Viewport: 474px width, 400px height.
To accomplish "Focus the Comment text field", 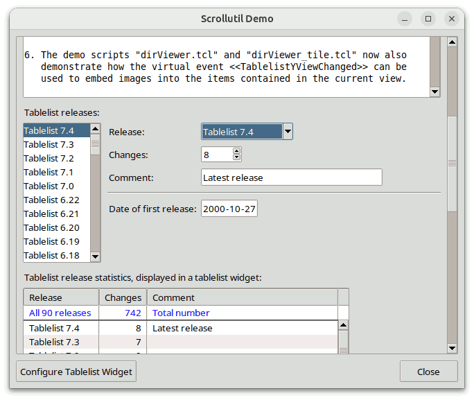I will [x=291, y=177].
